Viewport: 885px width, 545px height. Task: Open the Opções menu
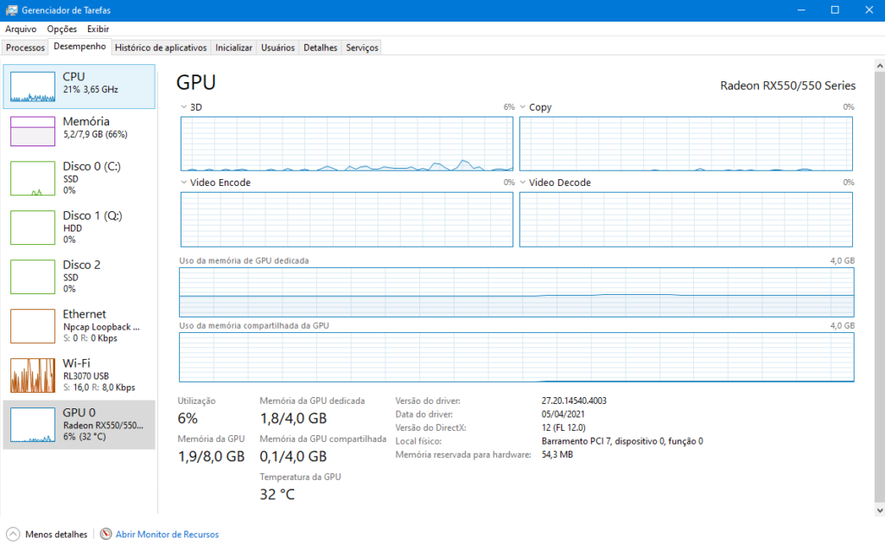coord(61,29)
